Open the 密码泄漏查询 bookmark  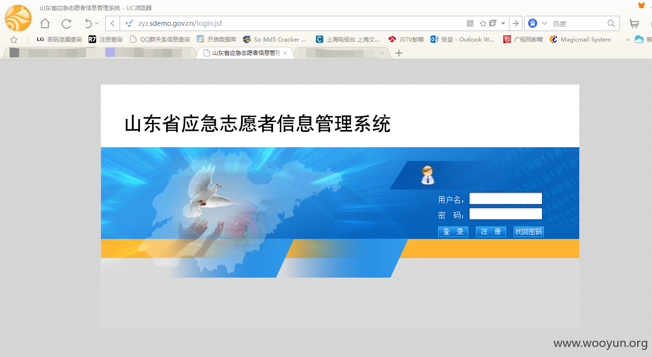pos(59,40)
